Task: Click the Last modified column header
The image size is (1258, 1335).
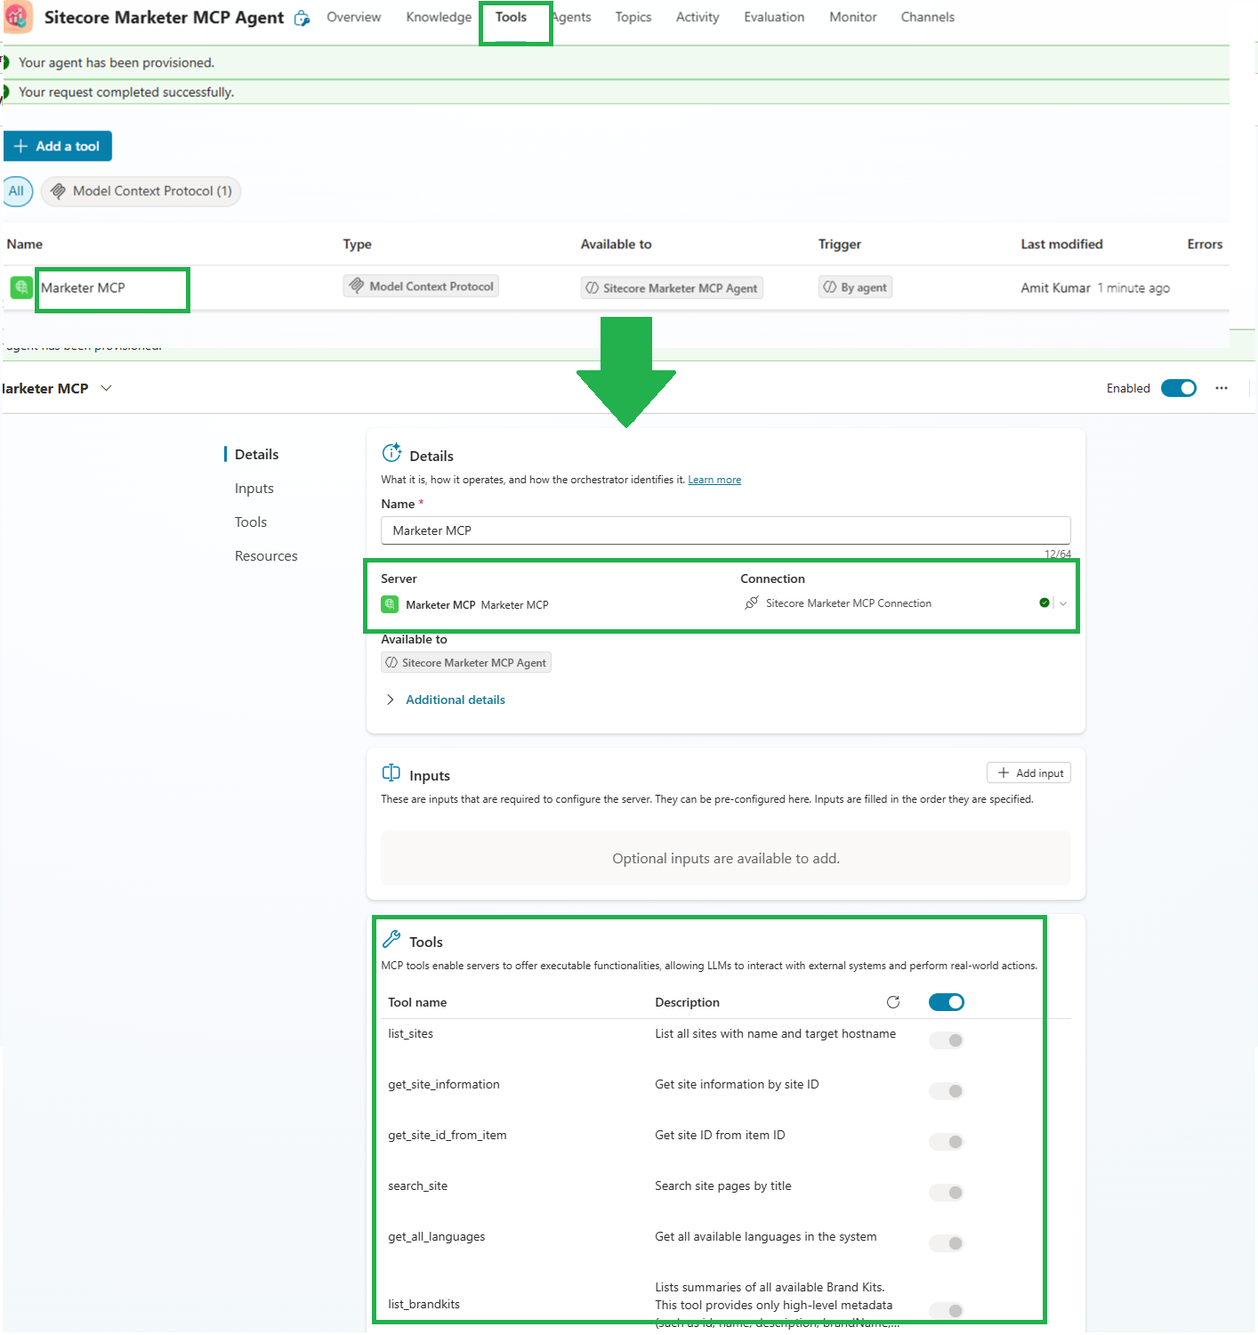Action: tap(1061, 244)
